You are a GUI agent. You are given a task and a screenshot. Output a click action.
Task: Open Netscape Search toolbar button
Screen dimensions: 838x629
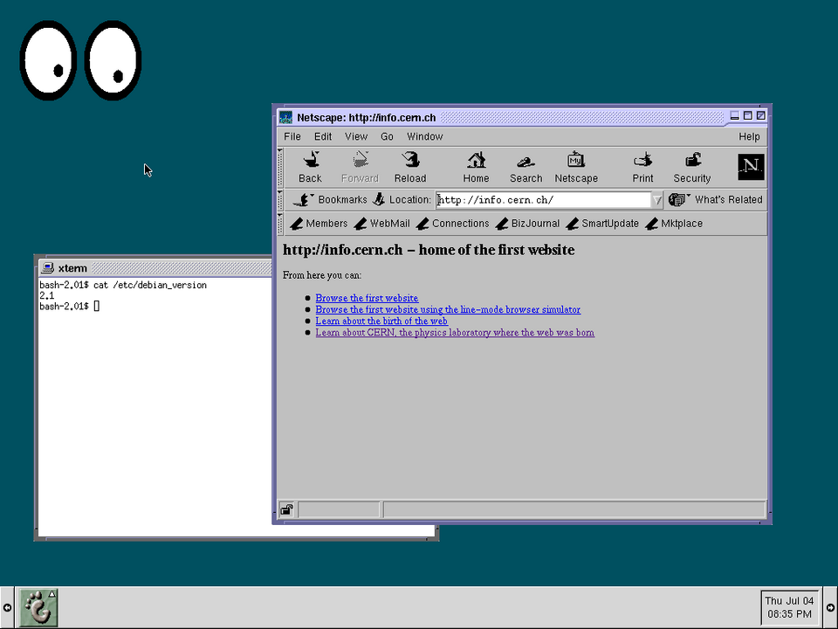pos(525,167)
